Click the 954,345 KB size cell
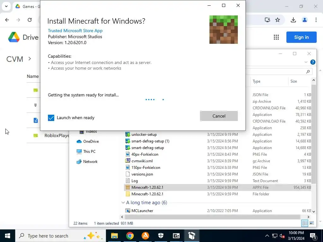323x242 pixels. tap(302, 187)
